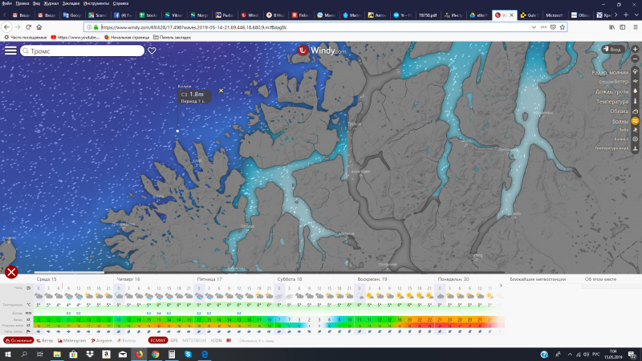Viewport: 642px width, 361px height.
Task: Switch to the Wind layer icon
Action: click(635, 82)
